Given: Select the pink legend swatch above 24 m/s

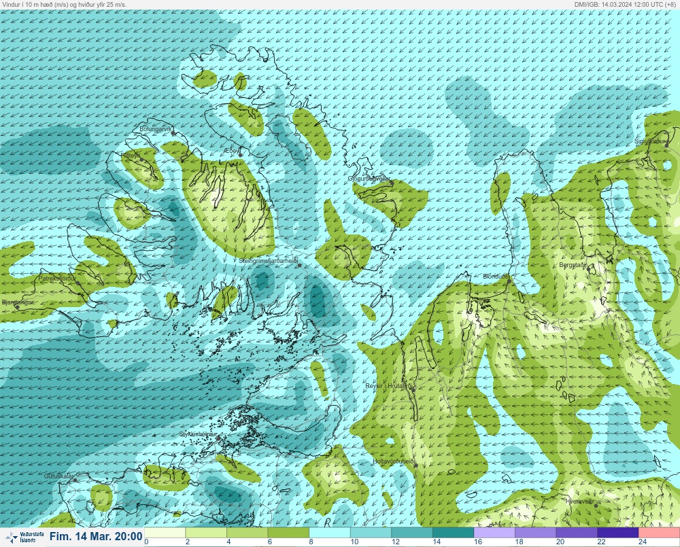Looking at the screenshot, I should coord(659,533).
